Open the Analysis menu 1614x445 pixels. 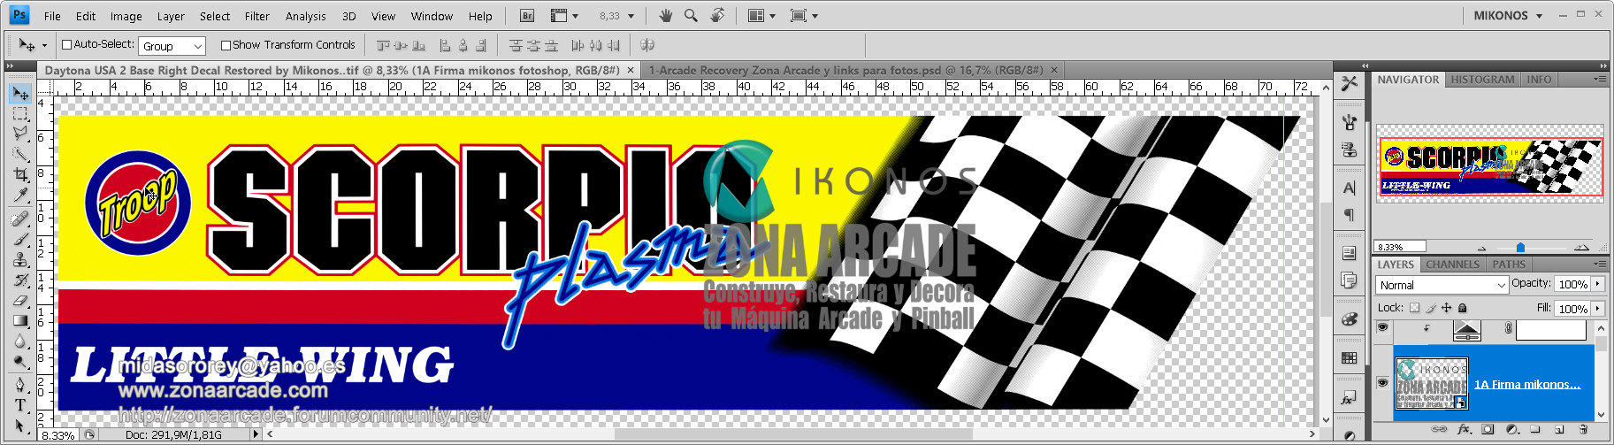[x=306, y=16]
